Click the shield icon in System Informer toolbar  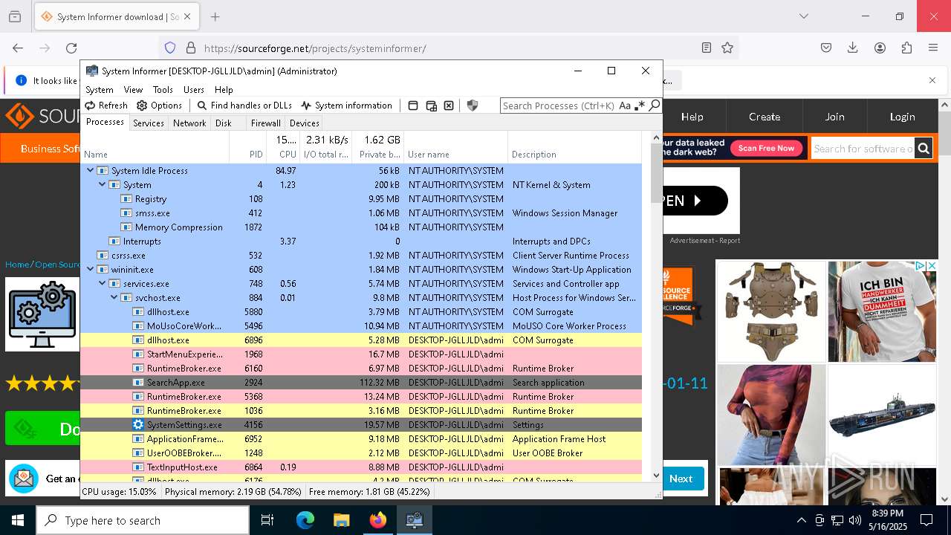point(473,106)
